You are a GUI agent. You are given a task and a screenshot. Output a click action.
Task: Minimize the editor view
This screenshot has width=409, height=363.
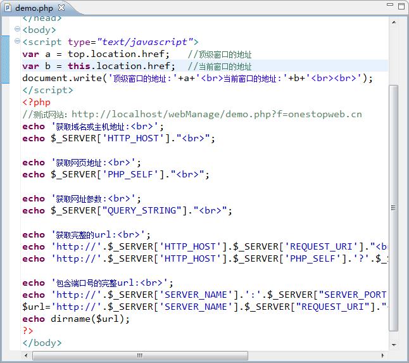pyautogui.click(x=390, y=5)
